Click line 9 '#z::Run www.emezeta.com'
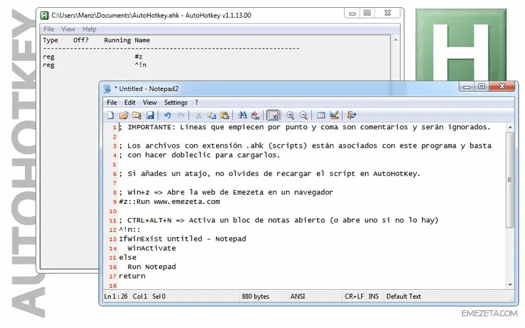 [x=169, y=202]
